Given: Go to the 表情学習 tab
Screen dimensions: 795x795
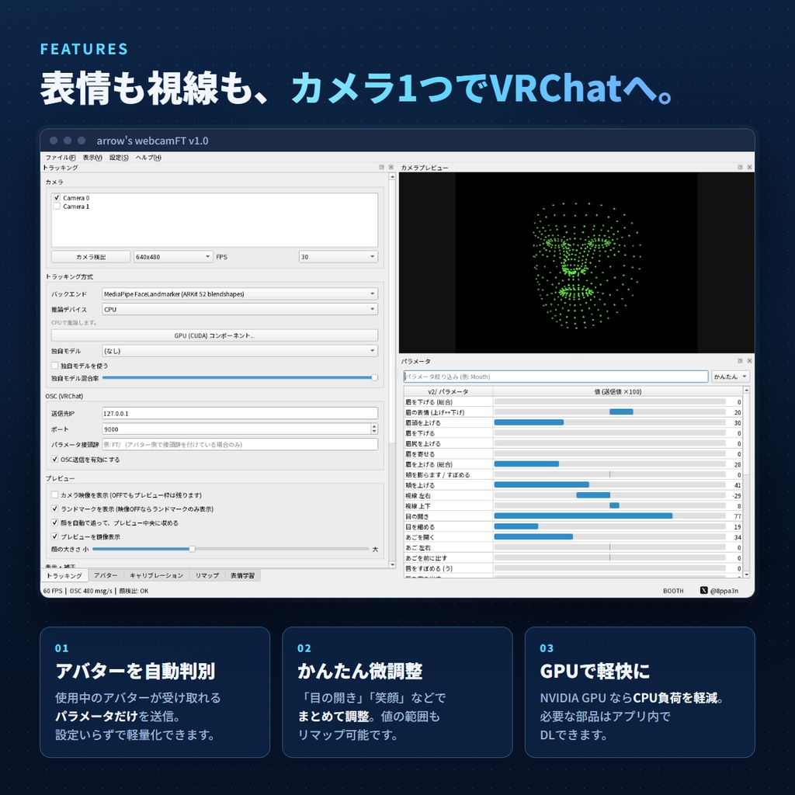Looking at the screenshot, I should point(242,575).
